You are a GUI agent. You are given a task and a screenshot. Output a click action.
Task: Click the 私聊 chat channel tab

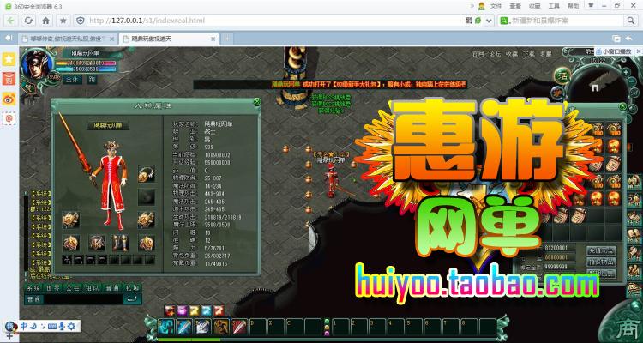point(132,288)
